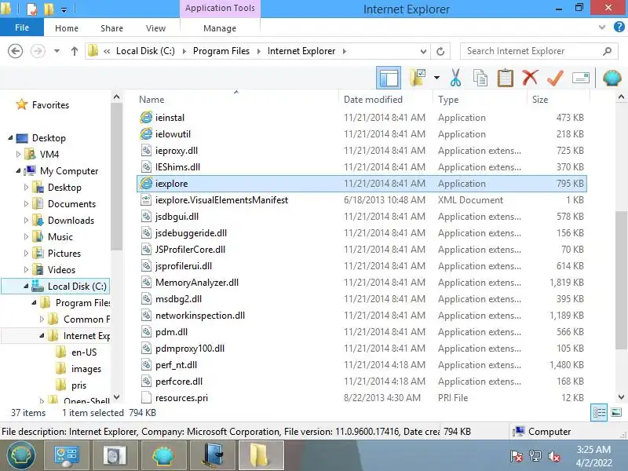Collapse the My Computer tree node
Image resolution: width=628 pixels, height=471 pixels.
pyautogui.click(x=18, y=170)
